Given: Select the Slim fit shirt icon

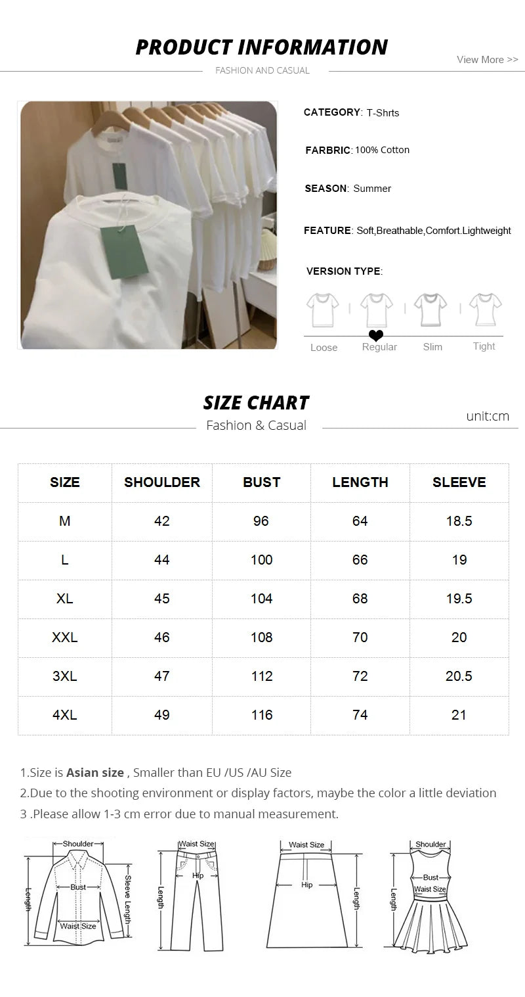Looking at the screenshot, I should tap(431, 310).
